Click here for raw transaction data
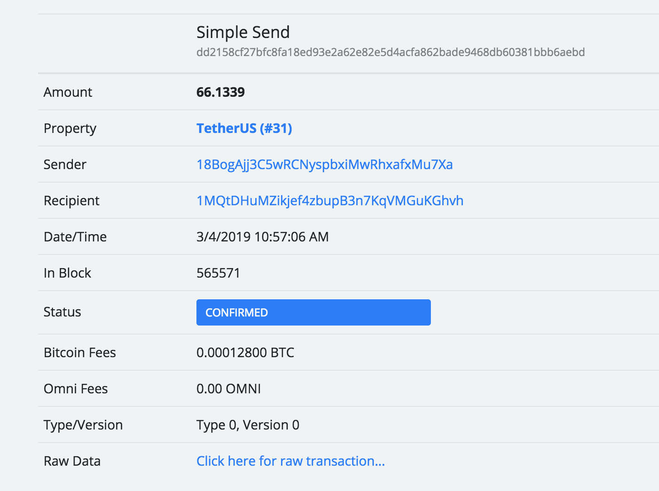The width and height of the screenshot is (659, 491). point(290,461)
